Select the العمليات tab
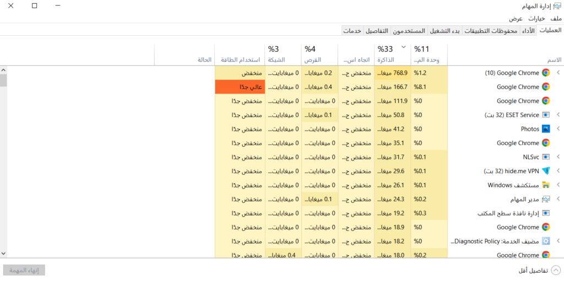 [550, 31]
